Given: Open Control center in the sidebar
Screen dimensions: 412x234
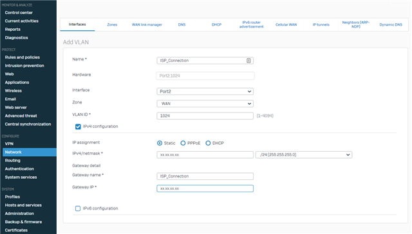Looking at the screenshot, I should pyautogui.click(x=19, y=13).
